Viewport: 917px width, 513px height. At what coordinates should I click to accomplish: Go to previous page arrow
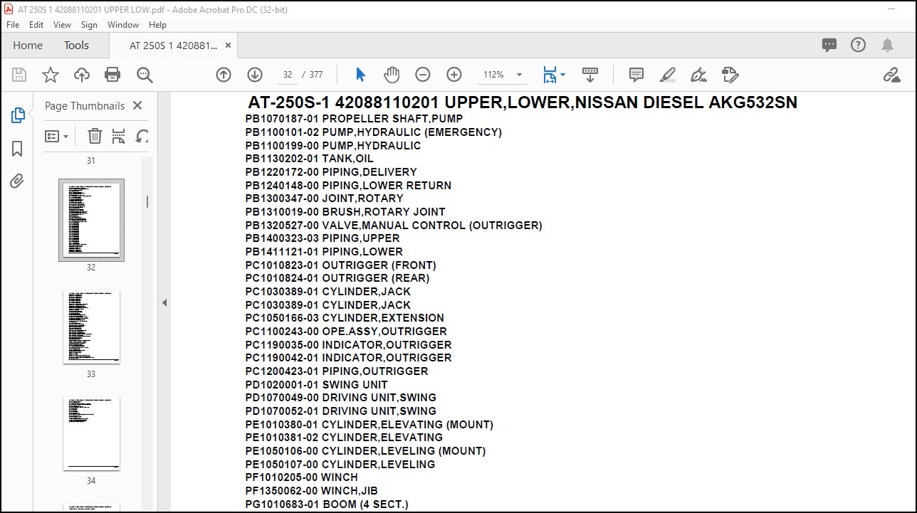click(224, 75)
